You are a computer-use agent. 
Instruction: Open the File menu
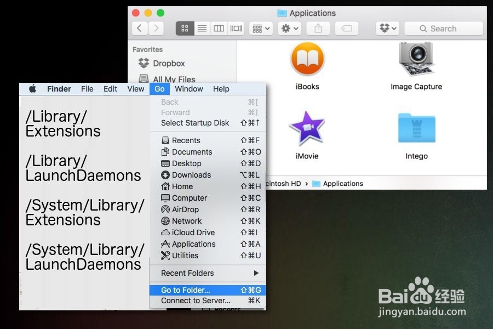pyautogui.click(x=87, y=89)
